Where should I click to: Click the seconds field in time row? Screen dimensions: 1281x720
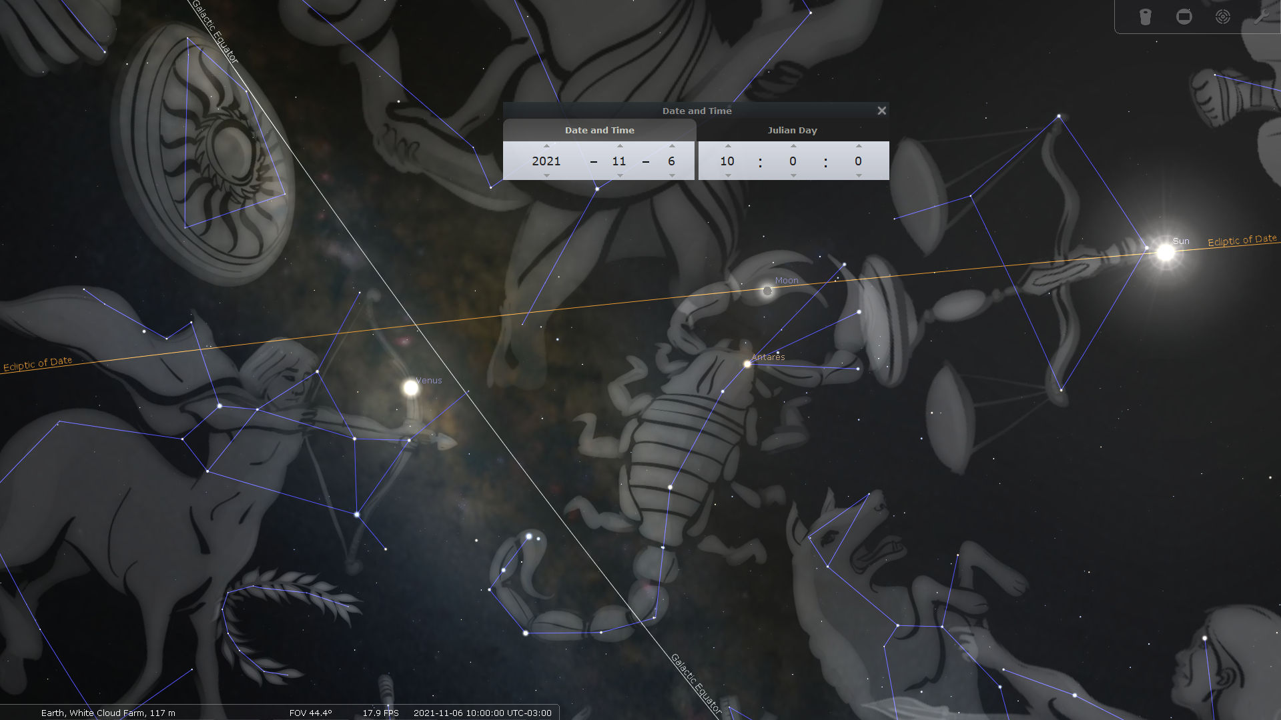coord(858,161)
